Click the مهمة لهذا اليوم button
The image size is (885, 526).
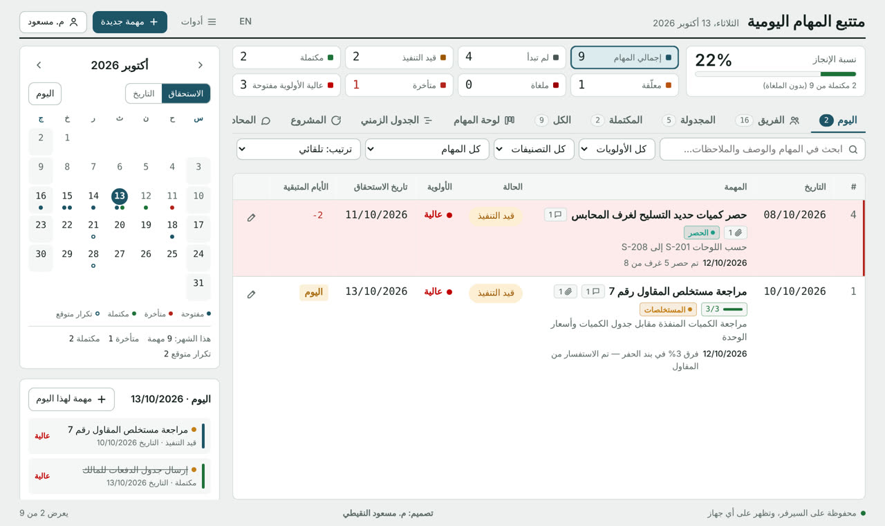(x=71, y=399)
